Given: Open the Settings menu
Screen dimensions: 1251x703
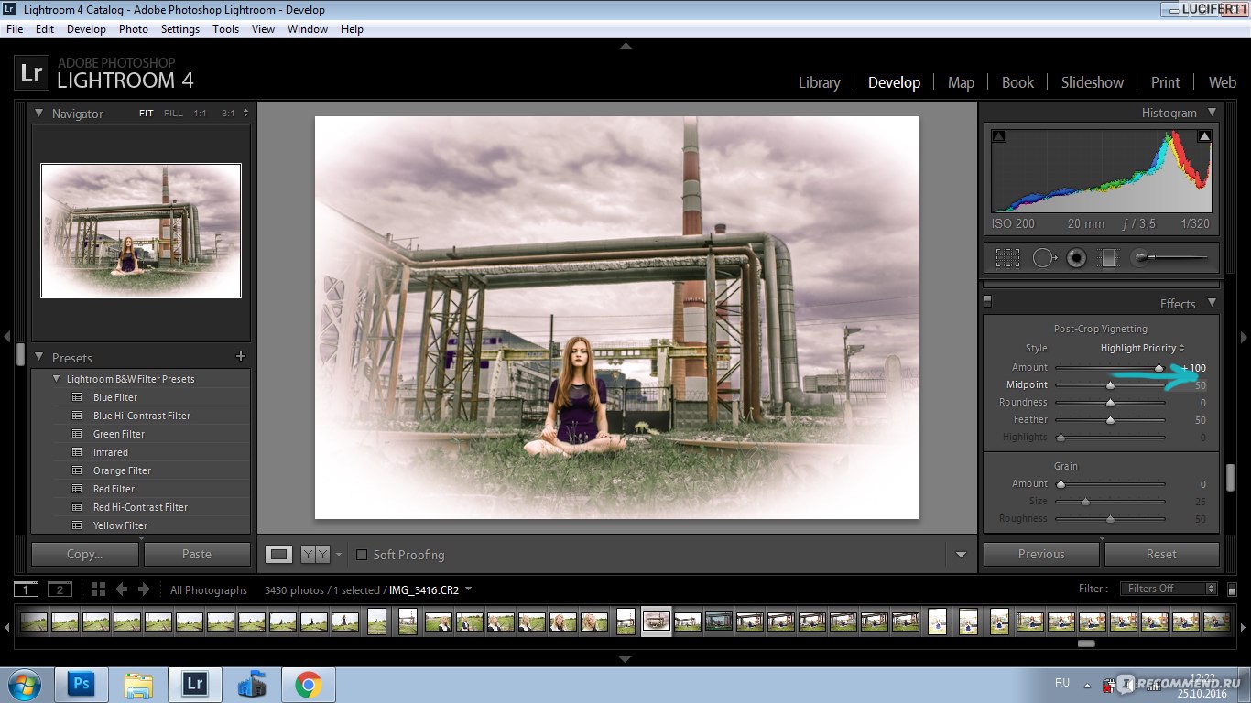Looking at the screenshot, I should tap(180, 29).
